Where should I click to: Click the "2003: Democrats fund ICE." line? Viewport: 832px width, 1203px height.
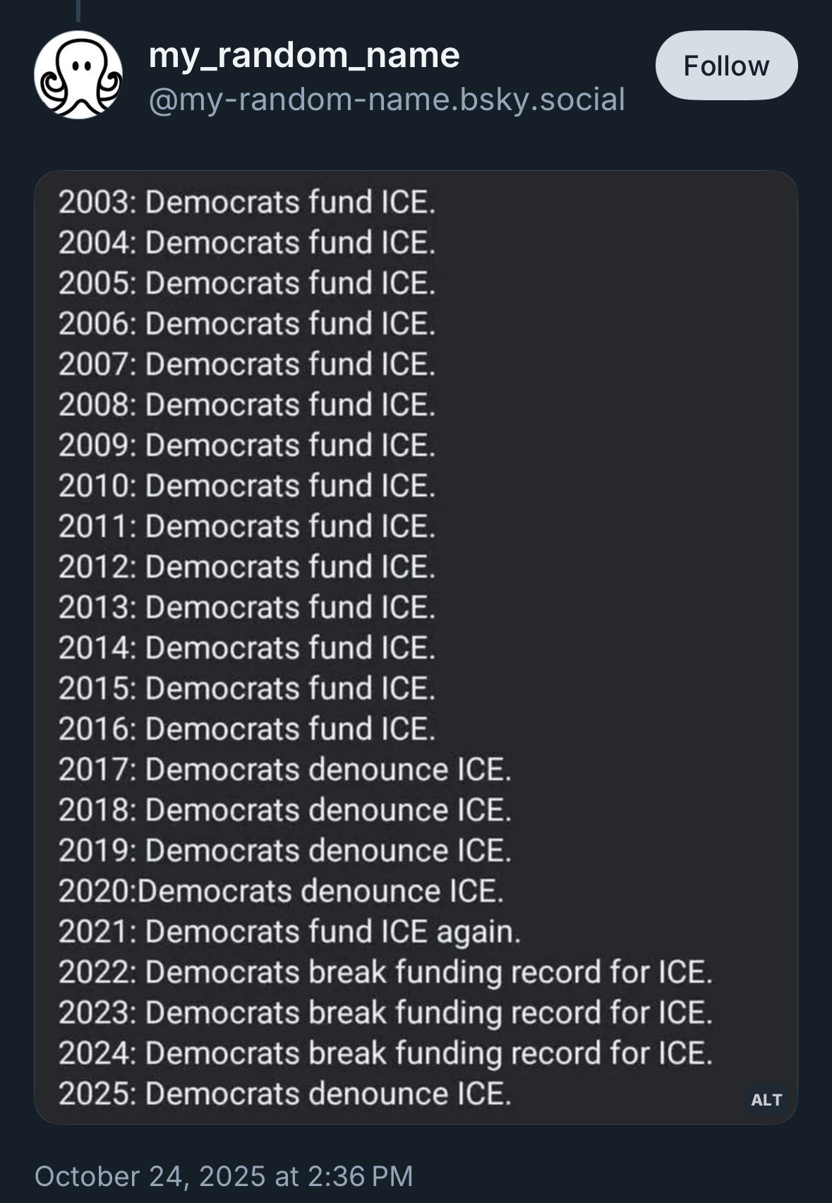247,203
